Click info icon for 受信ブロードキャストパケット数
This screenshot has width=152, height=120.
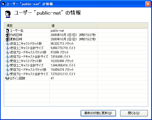(x=7, y=70)
